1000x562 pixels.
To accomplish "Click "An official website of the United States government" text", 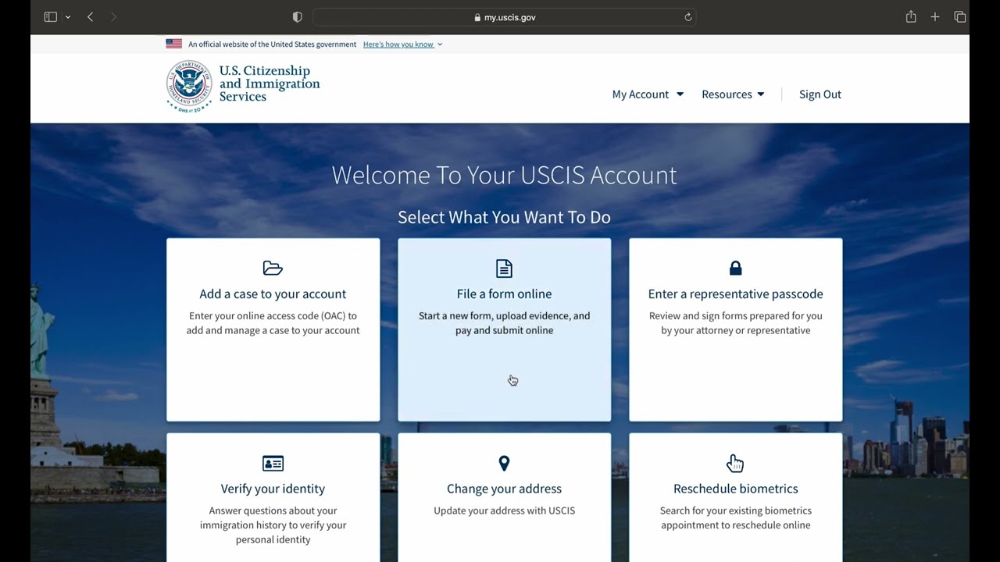I will tap(272, 44).
